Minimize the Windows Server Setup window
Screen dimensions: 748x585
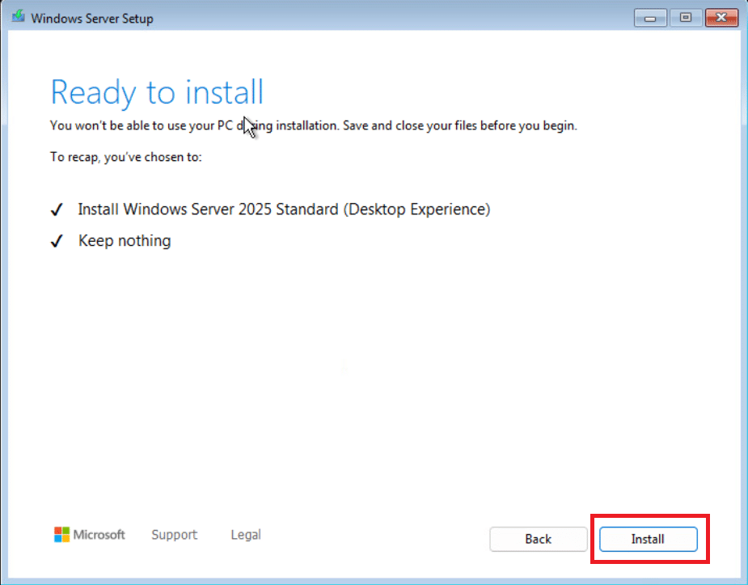(650, 18)
